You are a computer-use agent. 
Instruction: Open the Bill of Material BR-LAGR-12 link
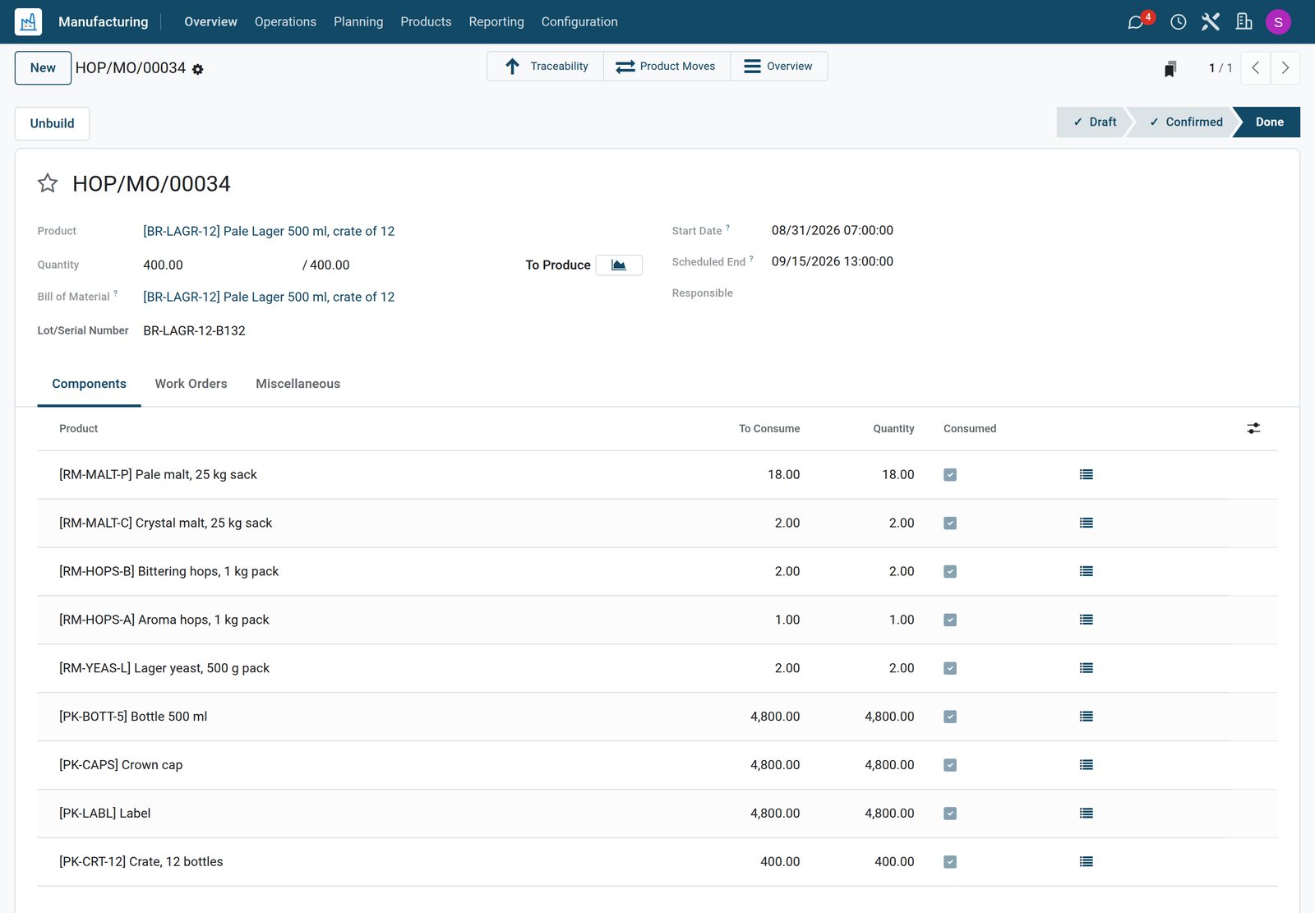[x=269, y=297]
